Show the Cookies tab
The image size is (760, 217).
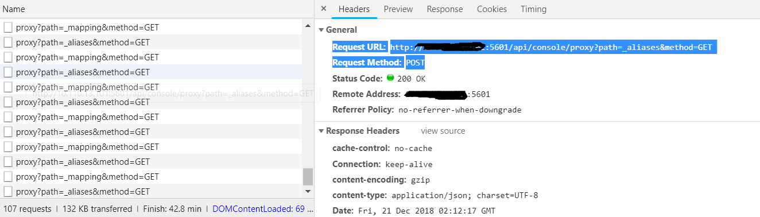492,9
